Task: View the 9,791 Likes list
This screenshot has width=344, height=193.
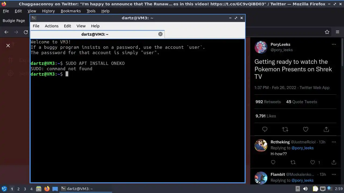Action: 266,116
